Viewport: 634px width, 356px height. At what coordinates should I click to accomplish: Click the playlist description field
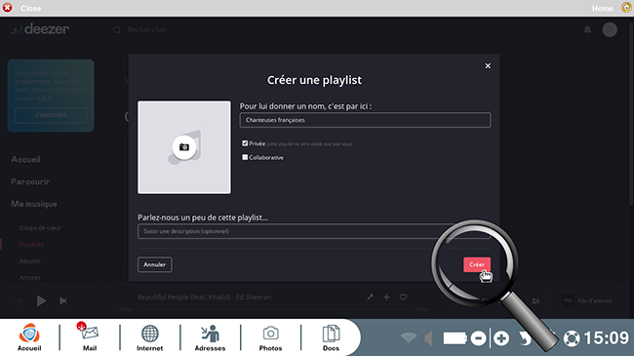point(314,231)
